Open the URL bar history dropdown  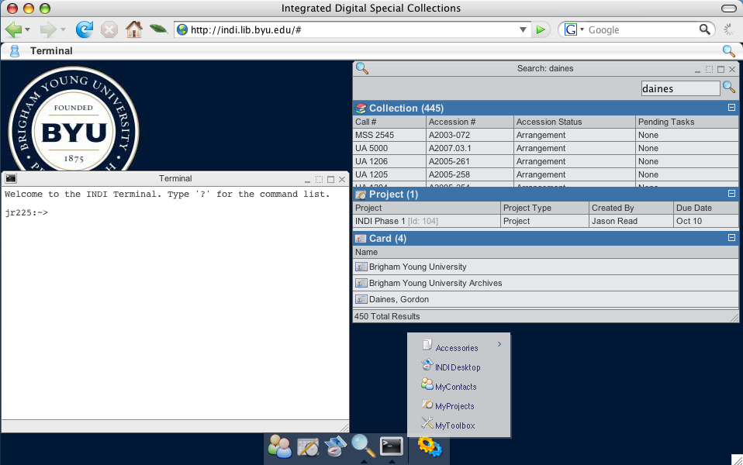tap(523, 29)
